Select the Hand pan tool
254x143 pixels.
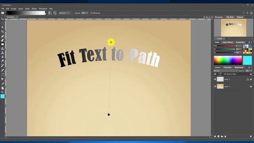coord(2,88)
